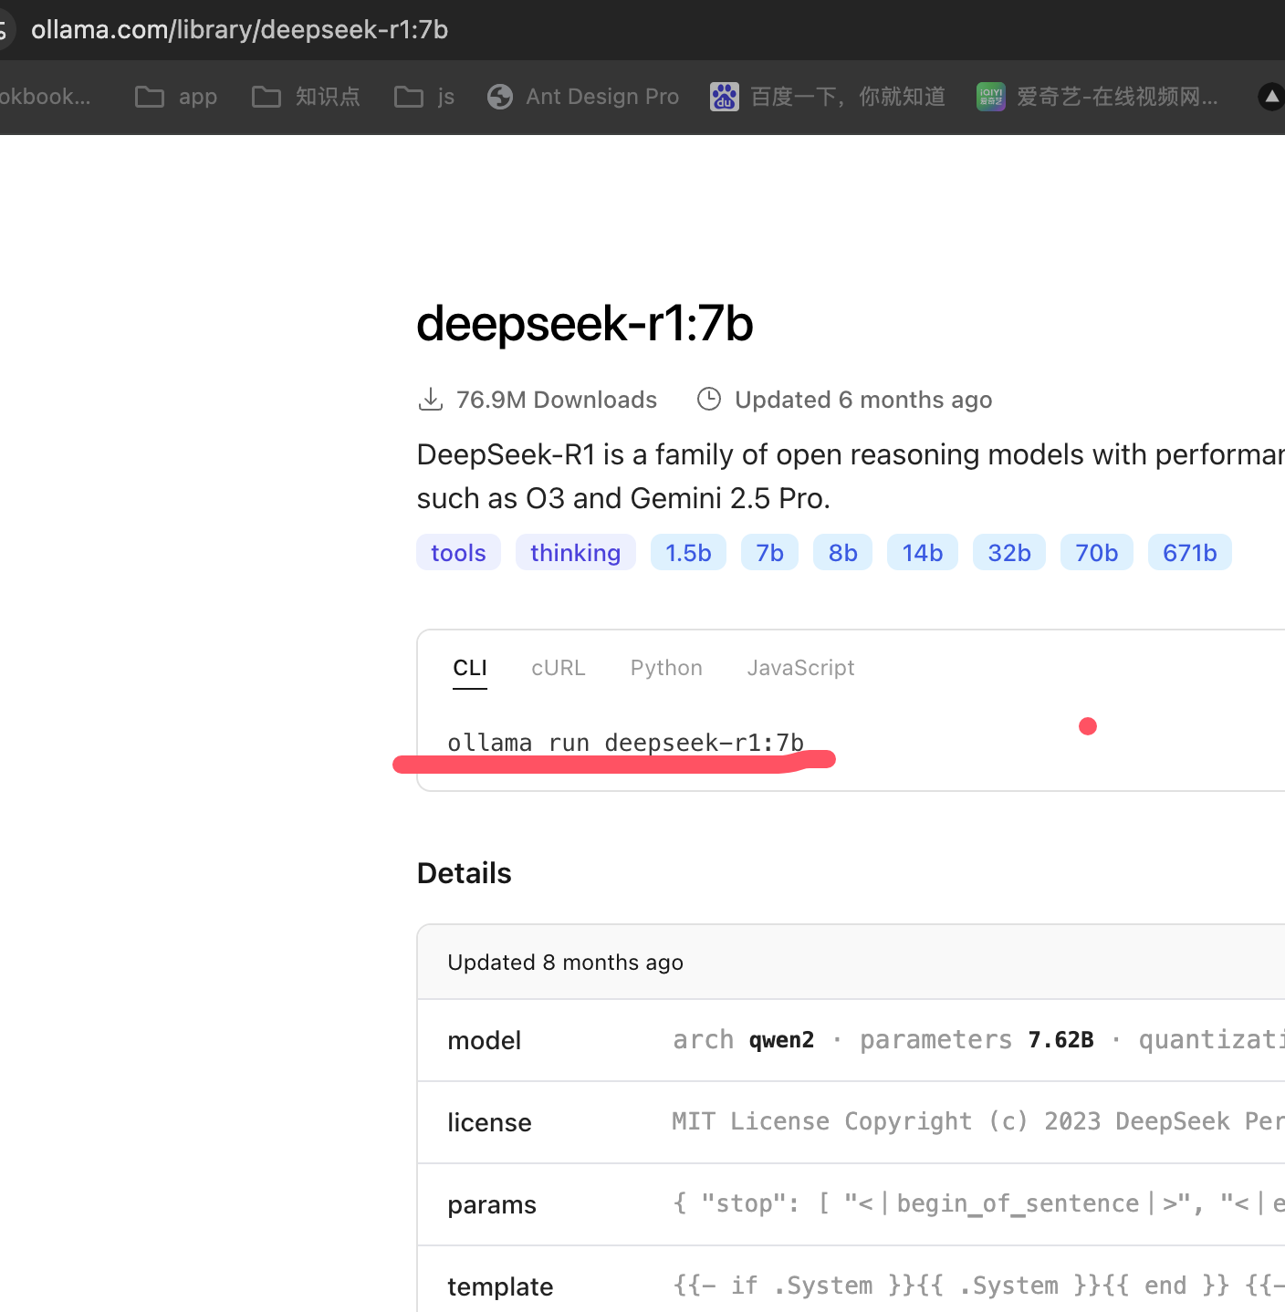Image resolution: width=1285 pixels, height=1312 pixels.
Task: Switch to the cURL tab
Action: tap(559, 668)
